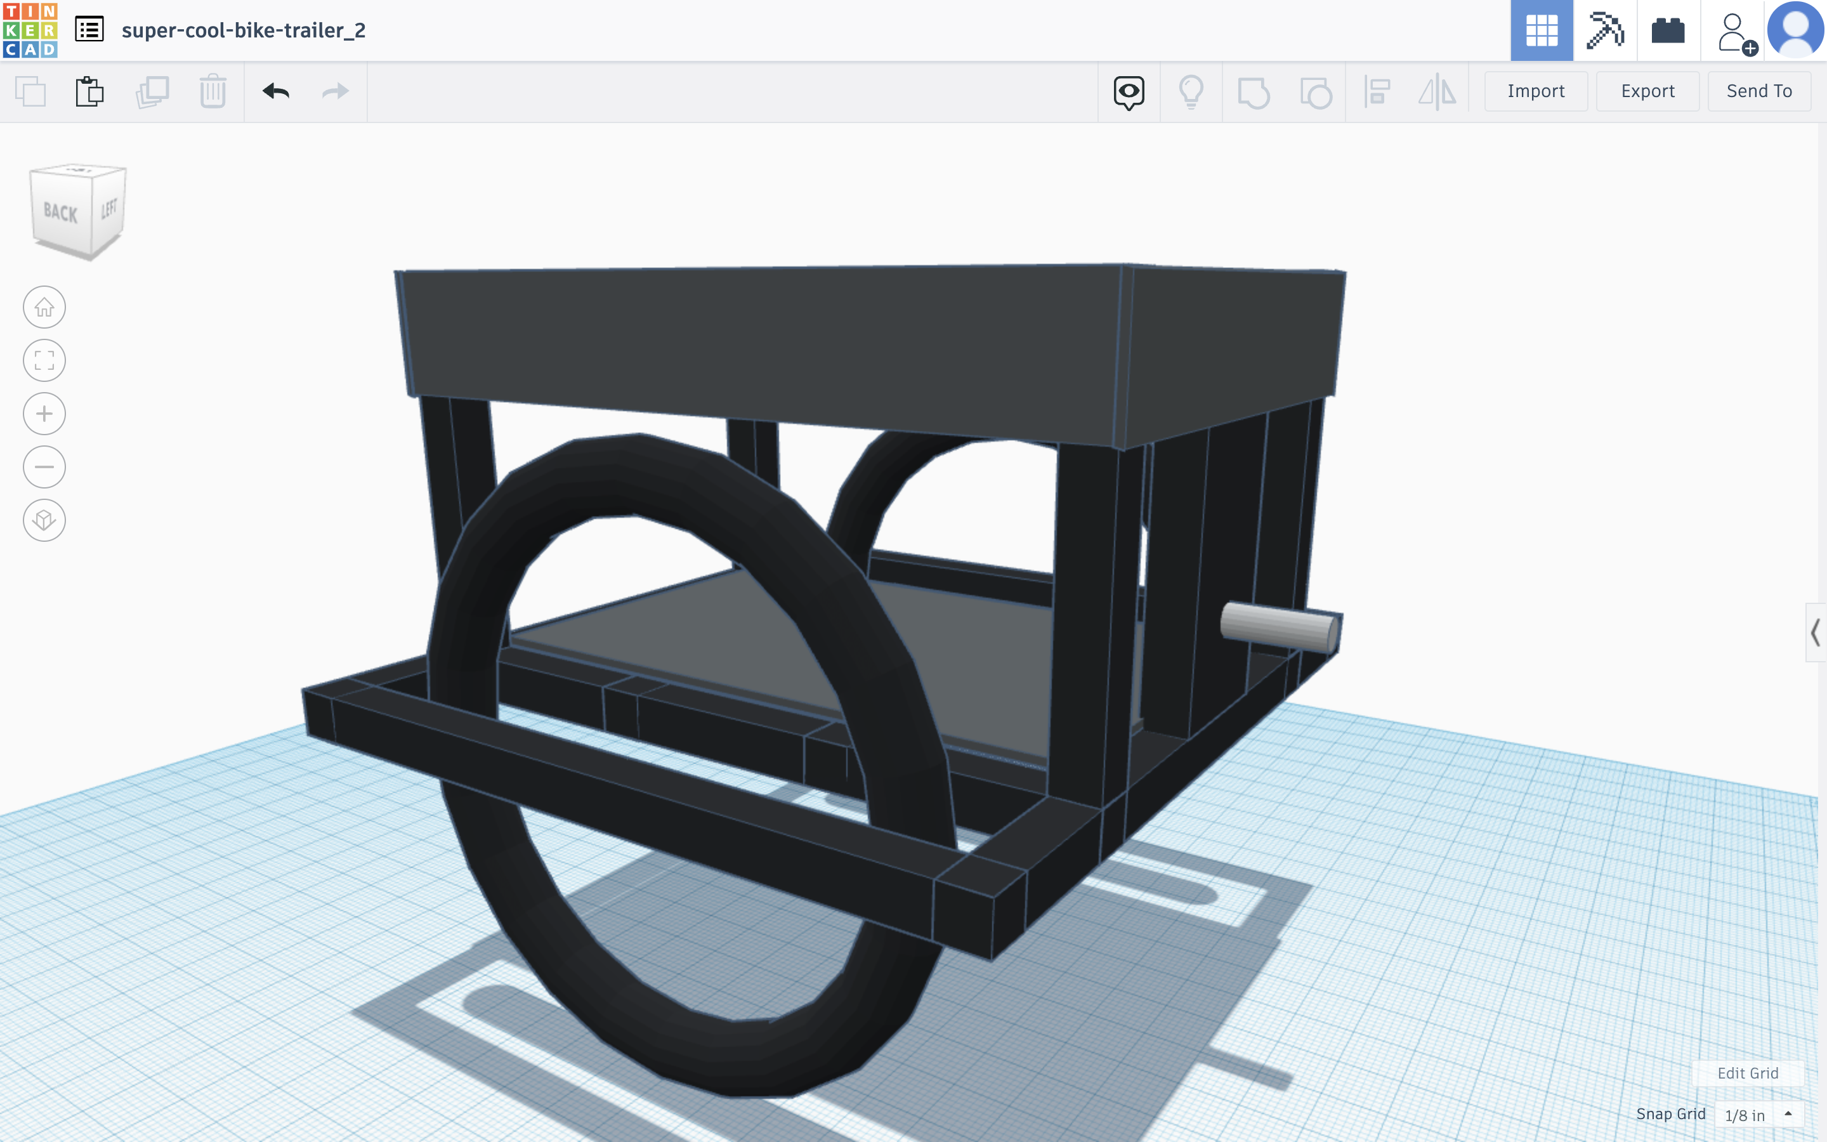Viewport: 1827px width, 1142px height.
Task: Click the Import button
Action: tap(1535, 91)
